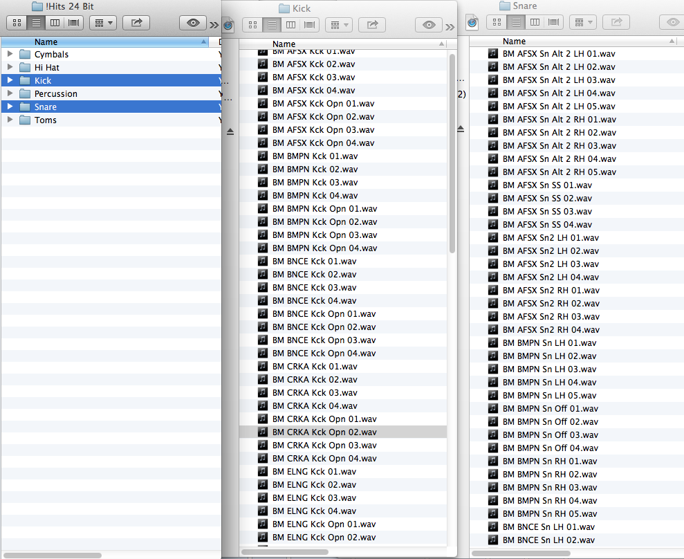Select the Toms folder row
The width and height of the screenshot is (684, 559).
pyautogui.click(x=46, y=120)
